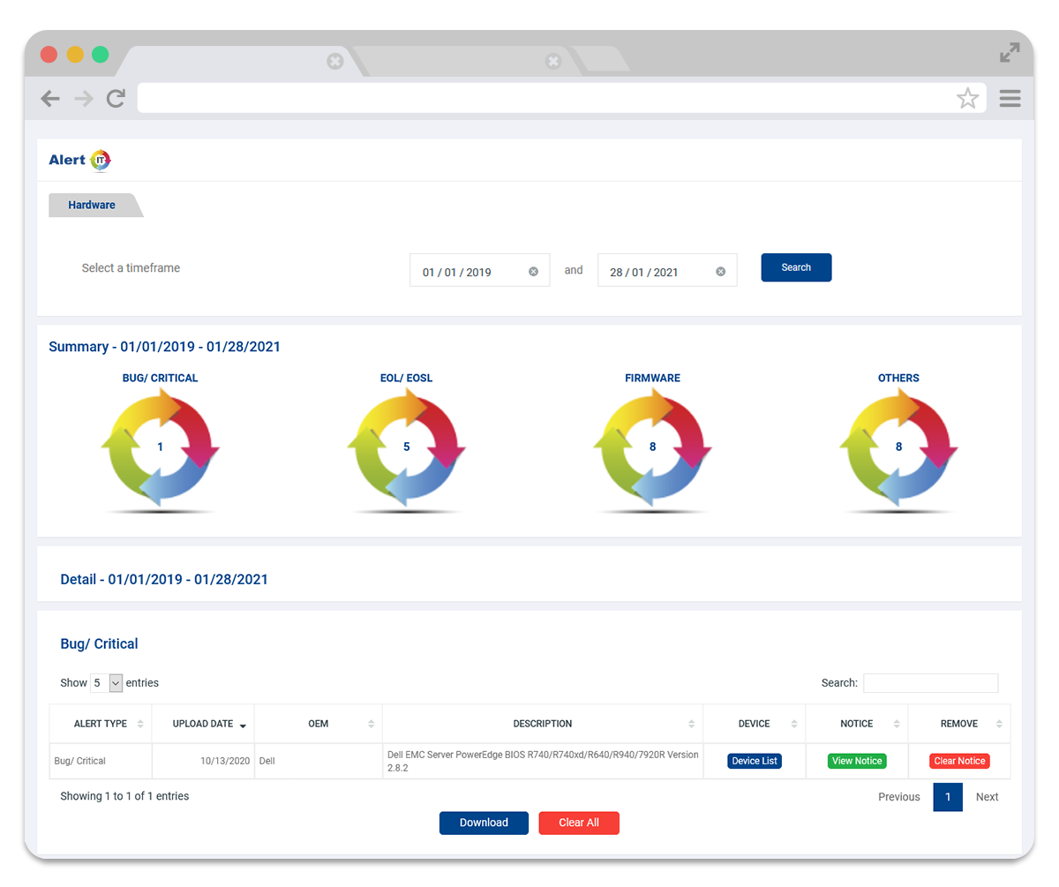The width and height of the screenshot is (1059, 887).
Task: Open the Show entries dropdown
Action: click(106, 683)
